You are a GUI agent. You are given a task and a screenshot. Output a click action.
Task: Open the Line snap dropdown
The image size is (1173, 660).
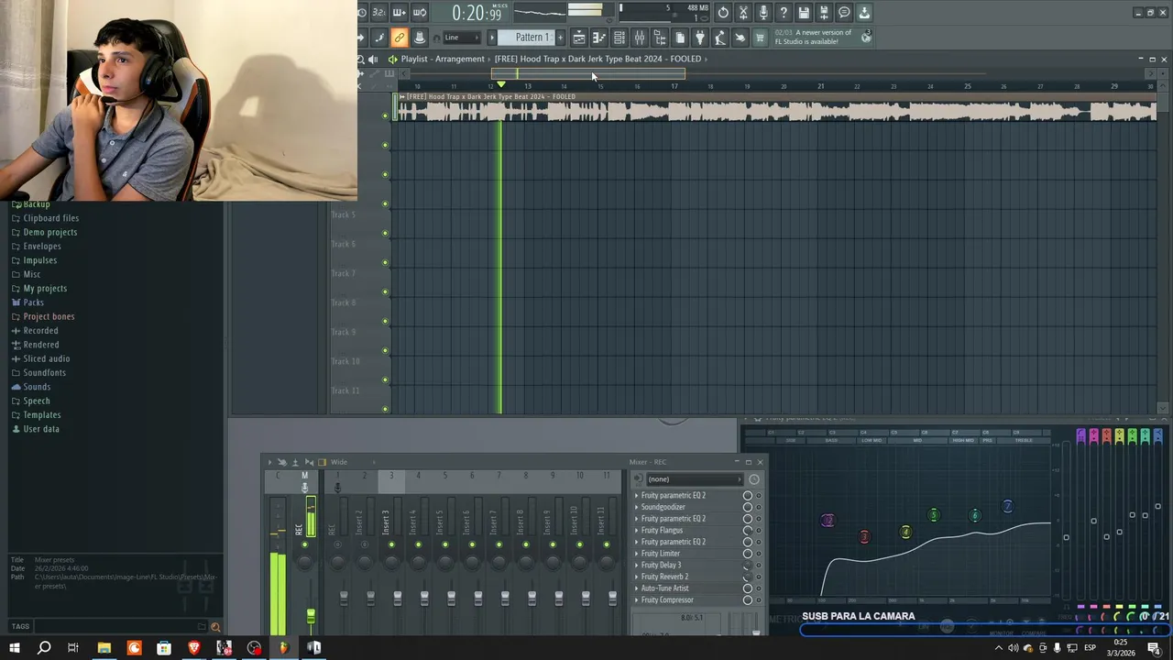(x=462, y=38)
